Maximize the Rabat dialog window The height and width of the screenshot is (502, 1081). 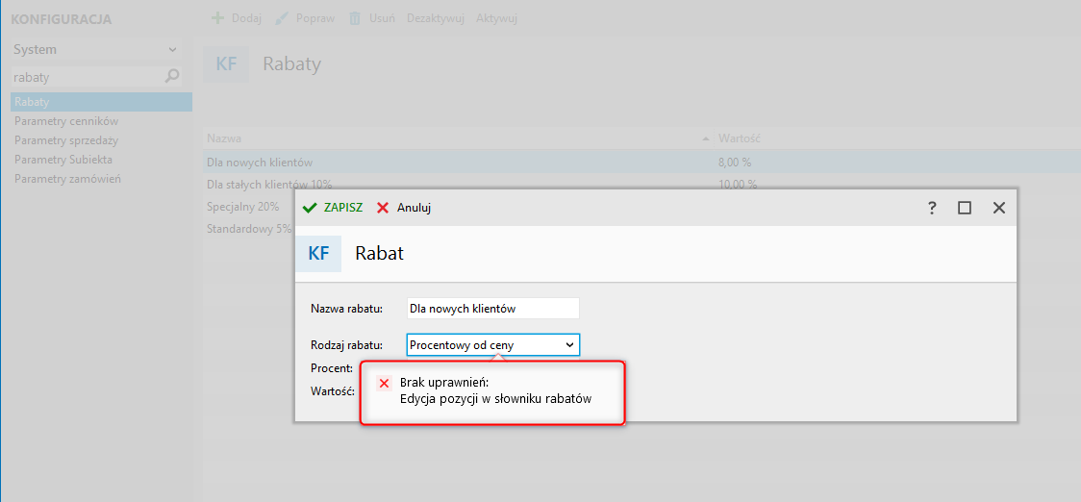point(965,208)
